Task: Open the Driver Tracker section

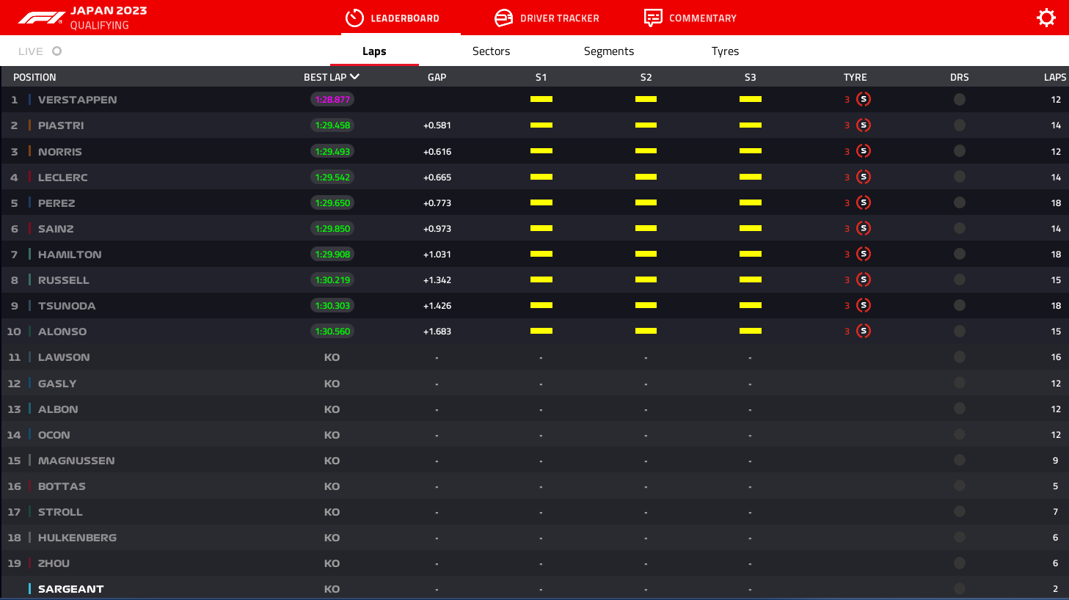Action: coord(547,18)
